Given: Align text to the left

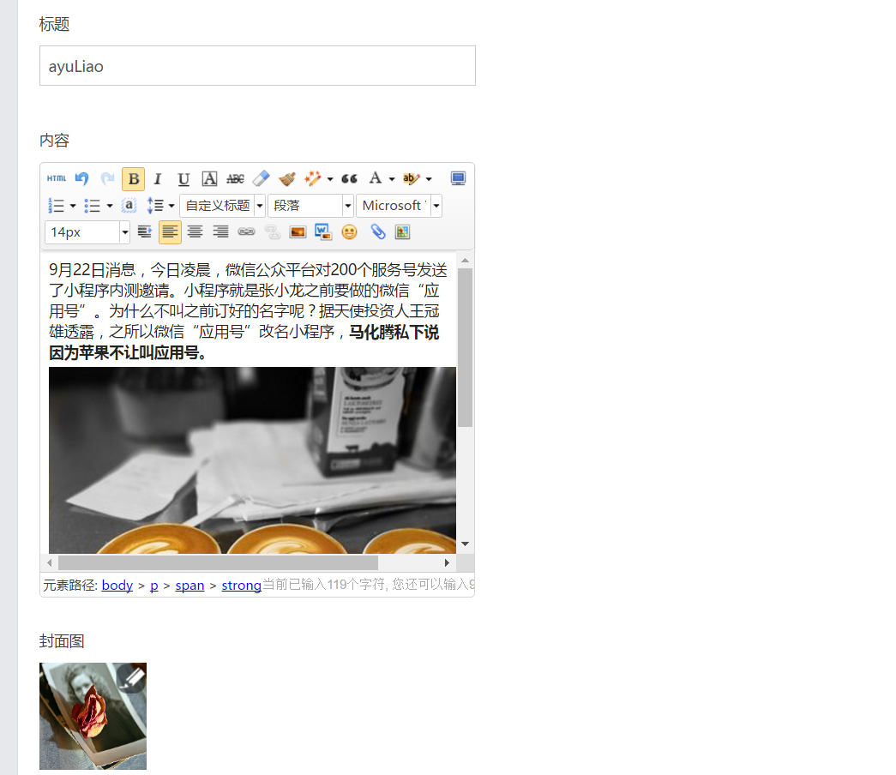Looking at the screenshot, I should click(170, 232).
